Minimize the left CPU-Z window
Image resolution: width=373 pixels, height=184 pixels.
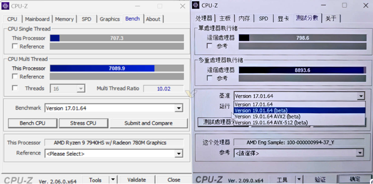138,6
